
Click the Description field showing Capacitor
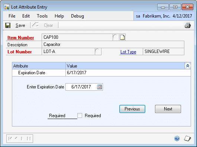(113, 44)
